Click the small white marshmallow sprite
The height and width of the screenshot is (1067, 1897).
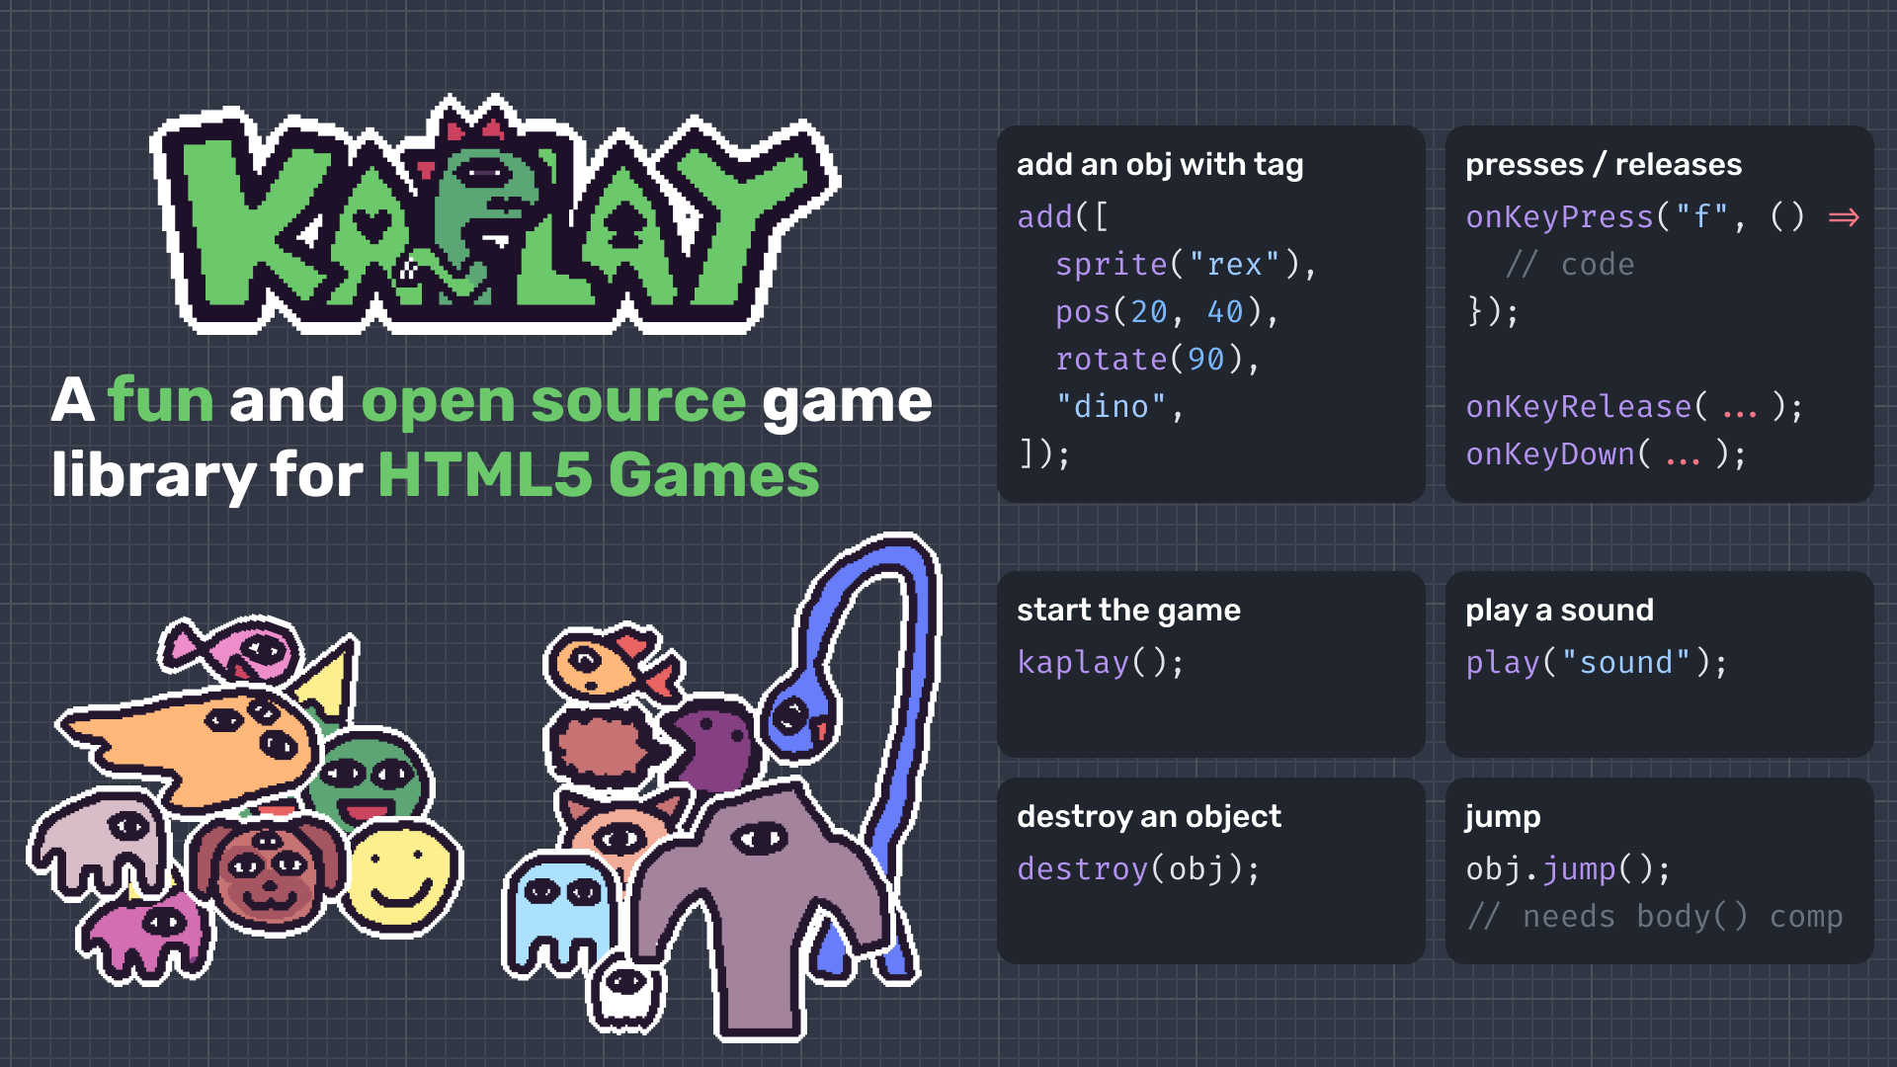pyautogui.click(x=624, y=993)
